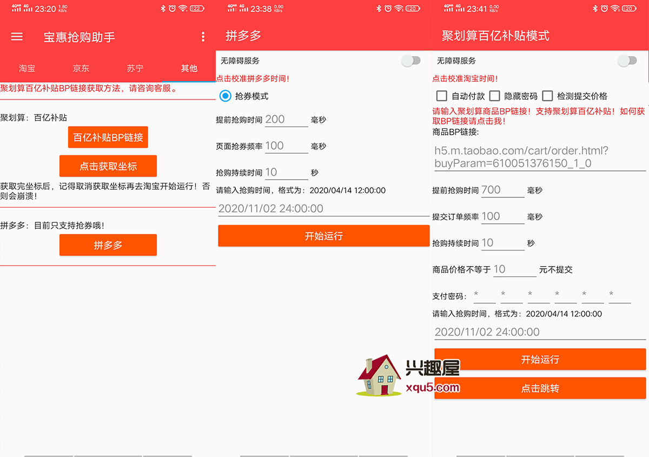Tap the 拼多多 title in the header
Screen dimensions: 649x457
coord(243,36)
